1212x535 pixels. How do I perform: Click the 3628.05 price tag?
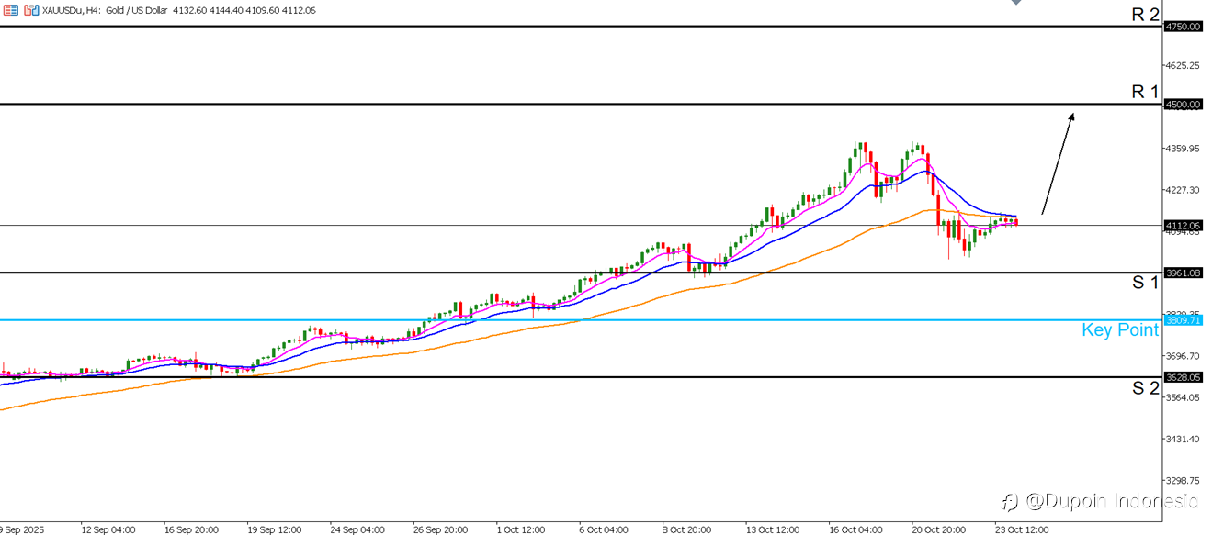tap(1183, 377)
